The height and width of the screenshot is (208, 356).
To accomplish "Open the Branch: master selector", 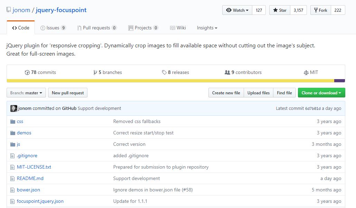I will [26, 93].
